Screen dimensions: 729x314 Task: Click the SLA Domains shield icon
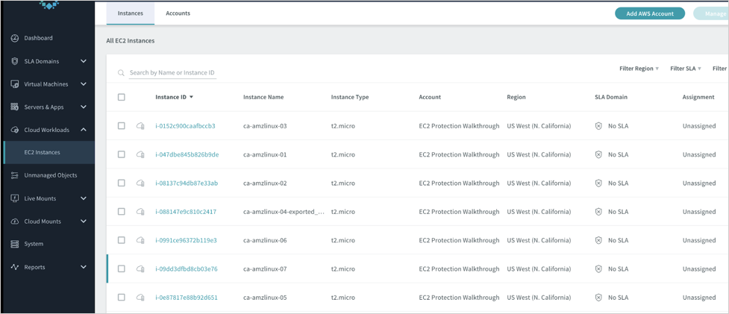click(14, 61)
